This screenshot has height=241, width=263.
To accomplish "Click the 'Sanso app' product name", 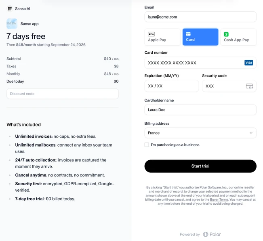I will click(x=29, y=24).
